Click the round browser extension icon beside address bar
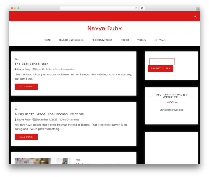 point(142,8)
